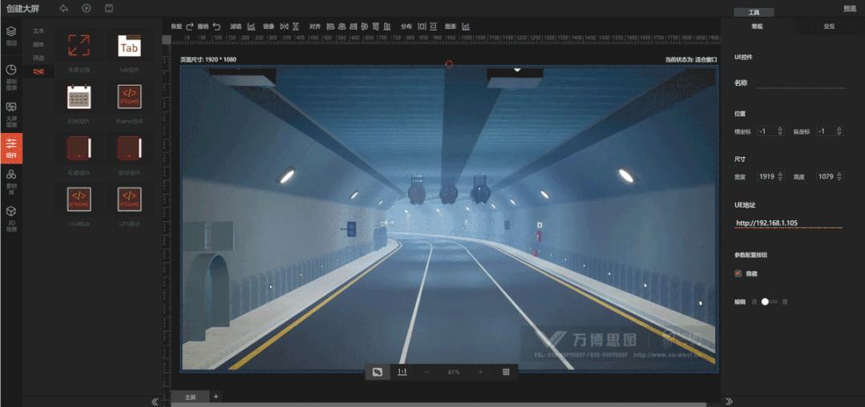Viewport: 865px width, 407px height.
Task: Uncheck the hide parameter config checkbox
Action: tap(738, 273)
